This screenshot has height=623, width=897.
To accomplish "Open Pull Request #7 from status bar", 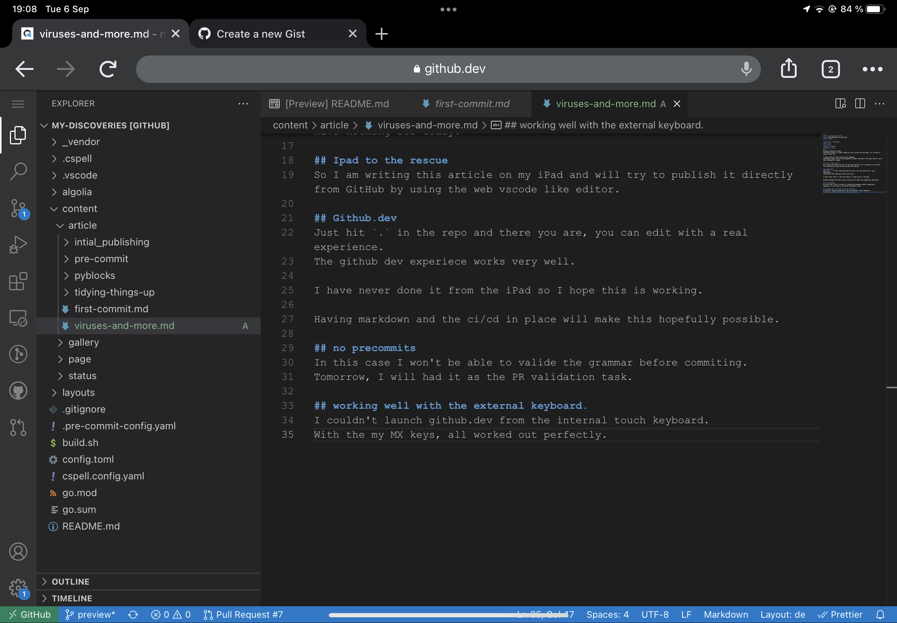I will 243,614.
